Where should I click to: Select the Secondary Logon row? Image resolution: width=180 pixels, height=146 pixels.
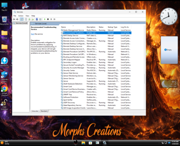(x=96, y=62)
